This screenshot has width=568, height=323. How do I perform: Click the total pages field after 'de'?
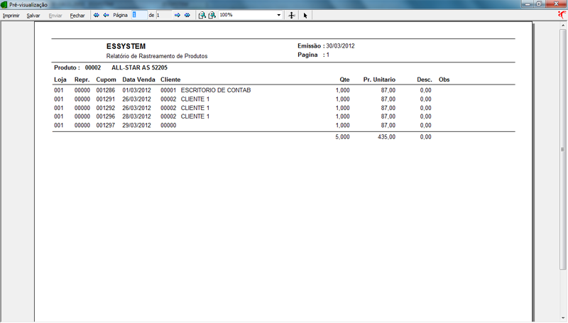[163, 15]
